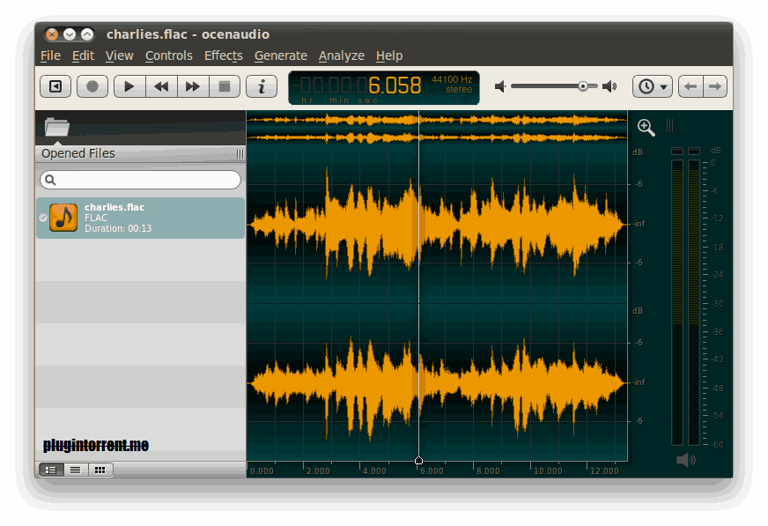Stop playback with the Stop button
The width and height of the screenshot is (768, 526).
click(225, 86)
